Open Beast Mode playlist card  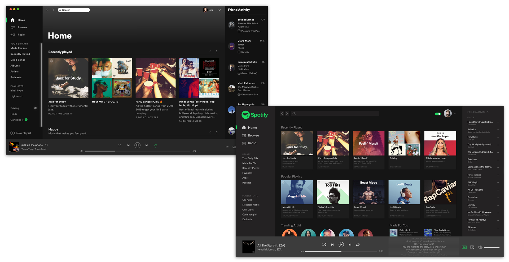368,199
